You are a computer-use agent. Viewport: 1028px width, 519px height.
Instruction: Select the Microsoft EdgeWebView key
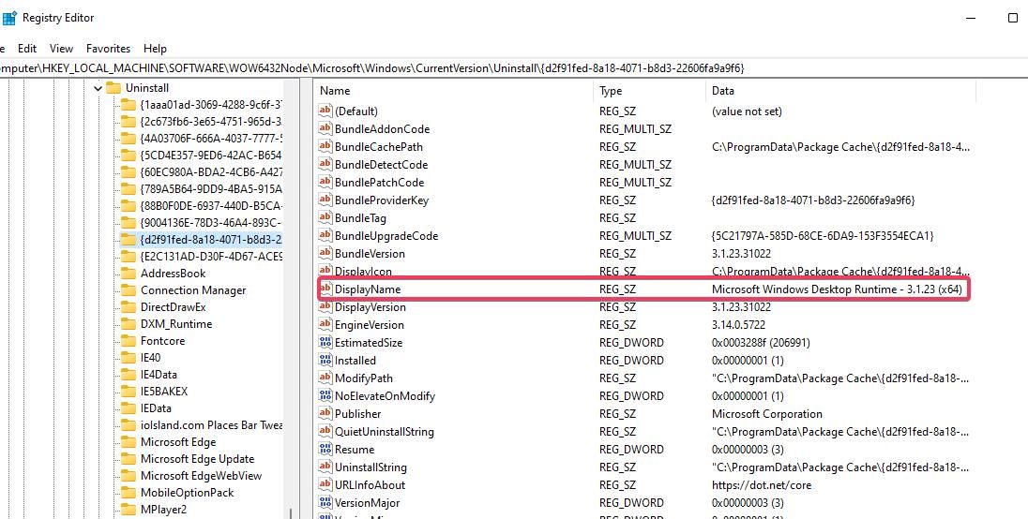[201, 476]
